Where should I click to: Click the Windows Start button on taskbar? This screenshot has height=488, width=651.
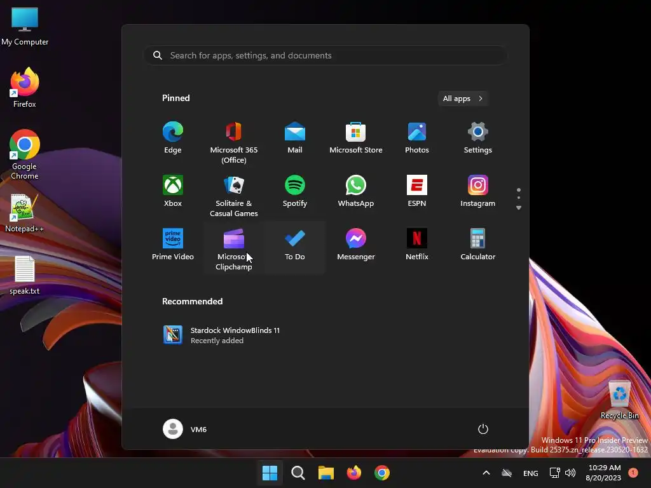coord(270,473)
